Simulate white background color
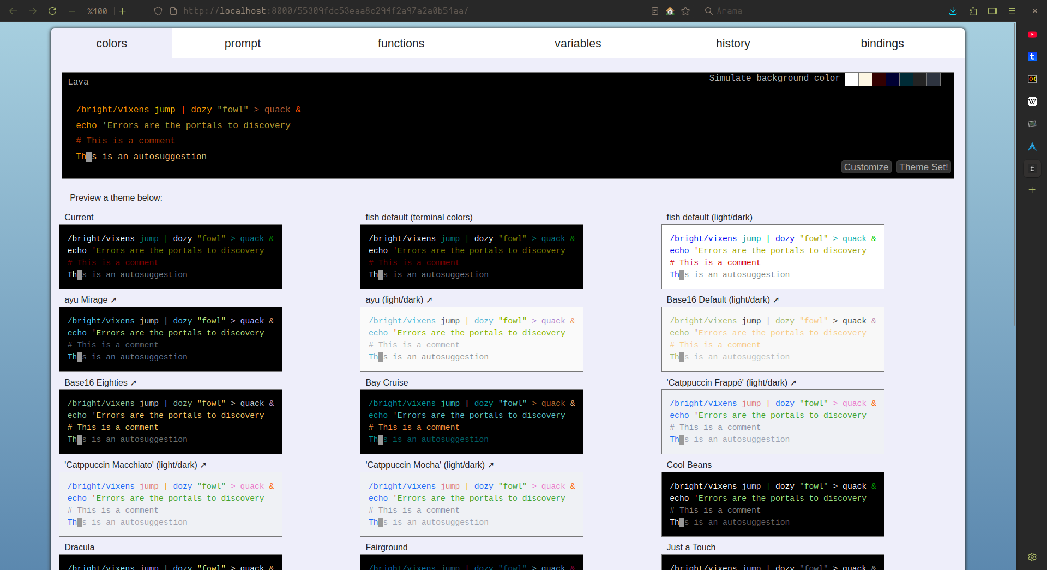Viewport: 1047px width, 570px height. [852, 79]
